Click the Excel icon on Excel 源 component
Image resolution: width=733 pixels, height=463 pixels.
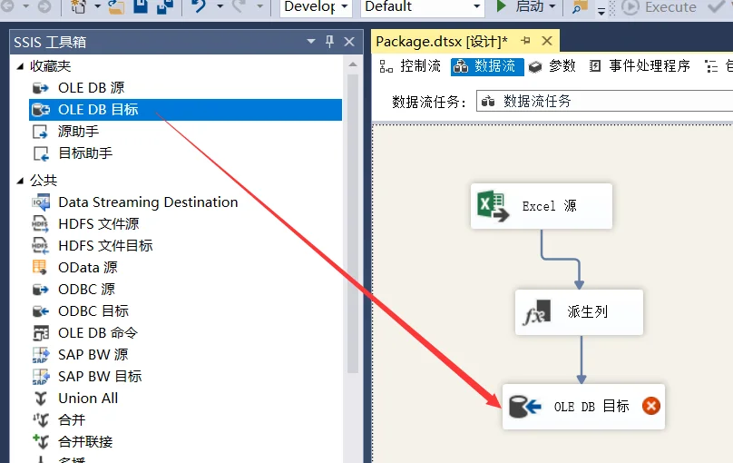493,206
